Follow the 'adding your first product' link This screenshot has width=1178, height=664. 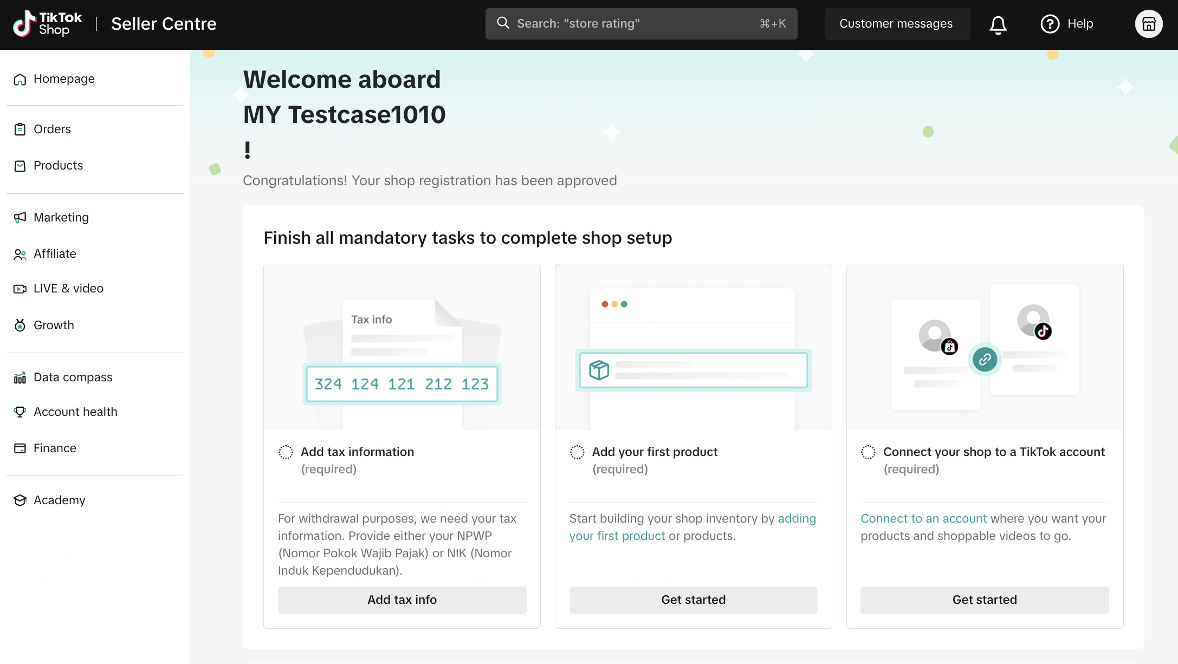pyautogui.click(x=797, y=519)
